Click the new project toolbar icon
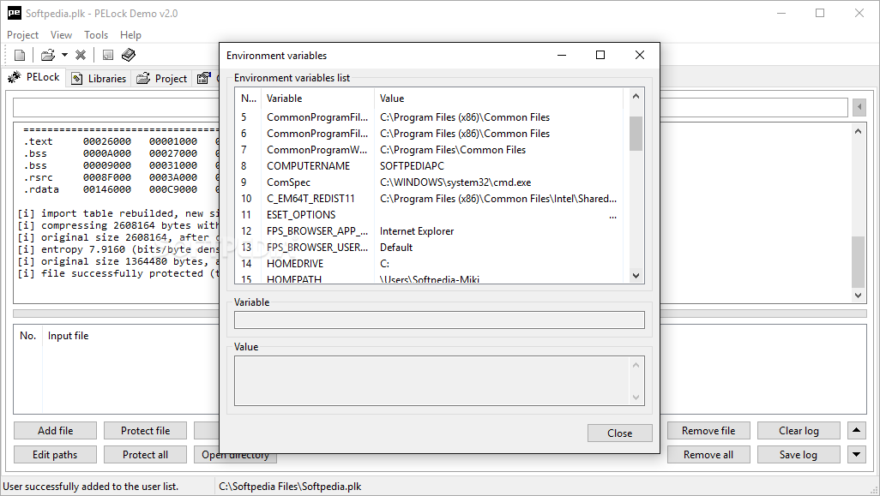The image size is (880, 496). coord(20,55)
